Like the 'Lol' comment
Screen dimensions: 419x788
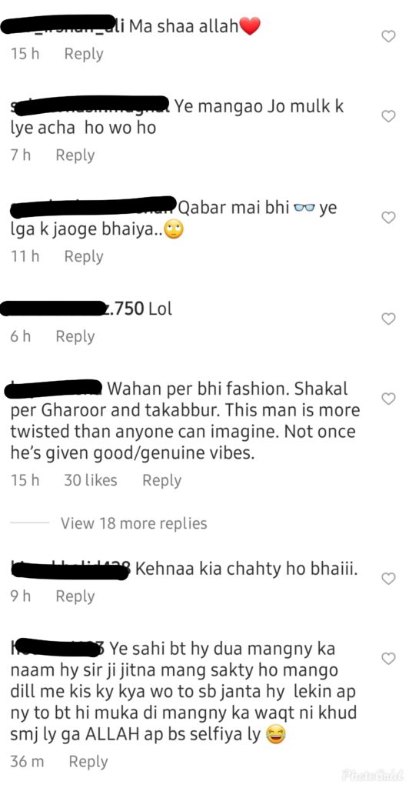[x=388, y=319]
